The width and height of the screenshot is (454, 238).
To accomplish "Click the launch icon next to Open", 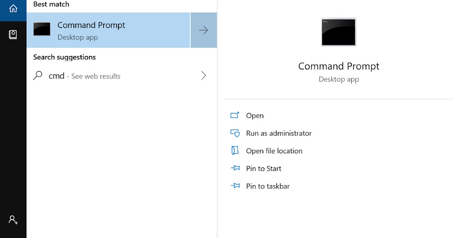I will [235, 115].
